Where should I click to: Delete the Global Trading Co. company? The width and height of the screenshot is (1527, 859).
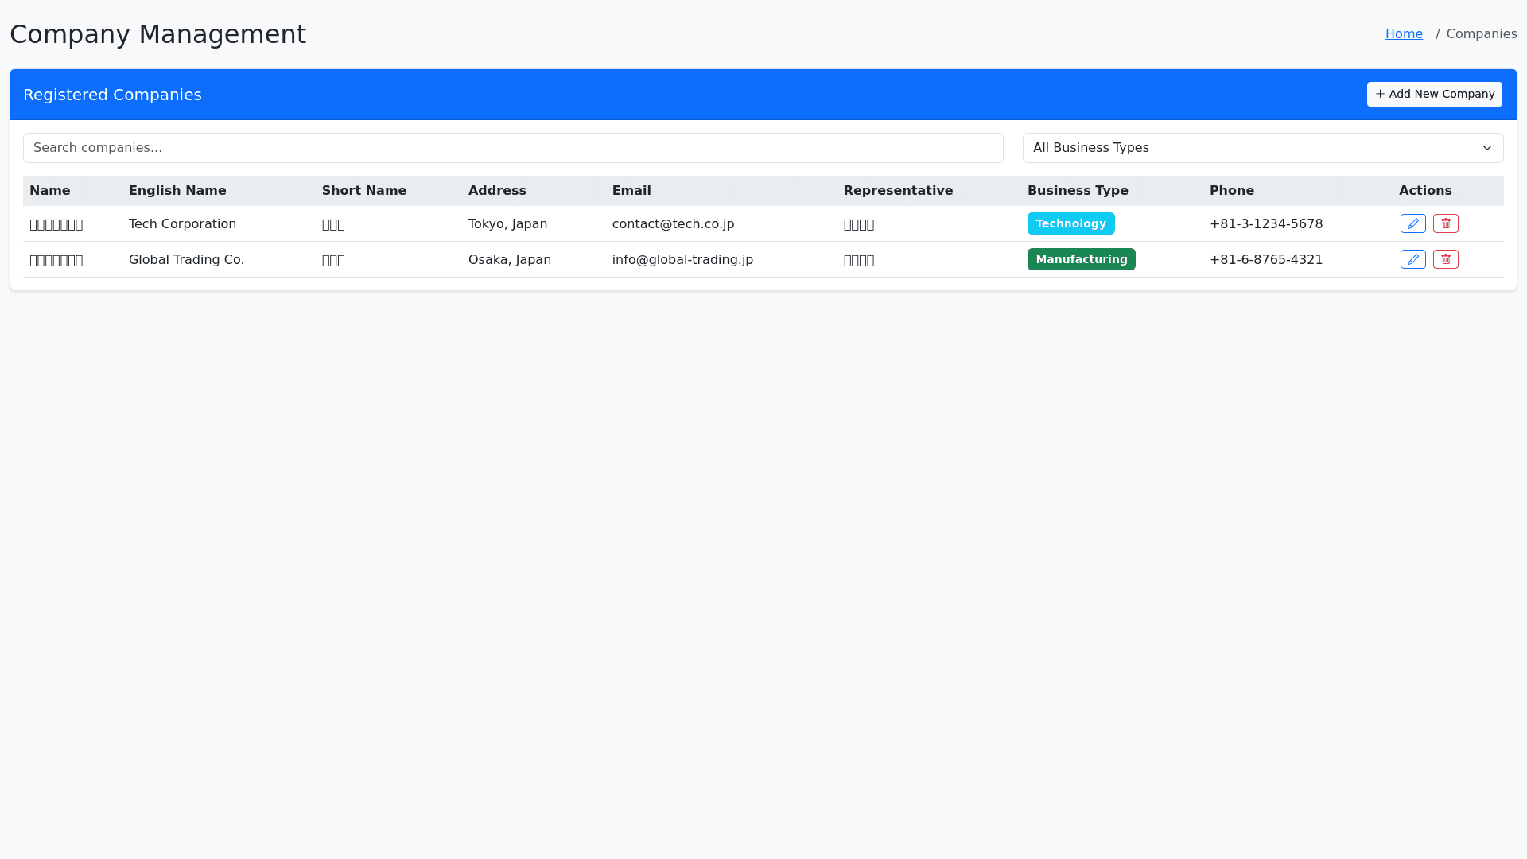click(1445, 259)
